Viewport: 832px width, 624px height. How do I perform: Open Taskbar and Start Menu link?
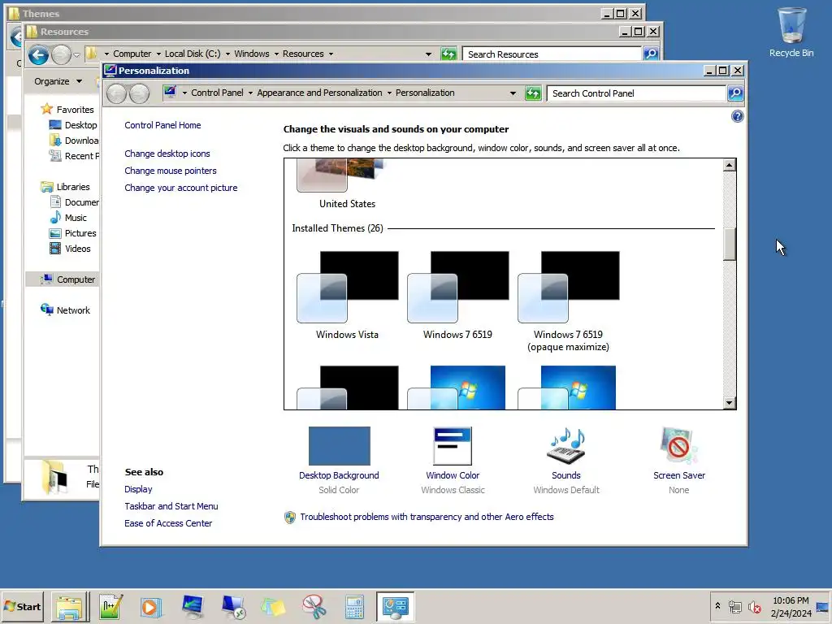[x=171, y=506]
